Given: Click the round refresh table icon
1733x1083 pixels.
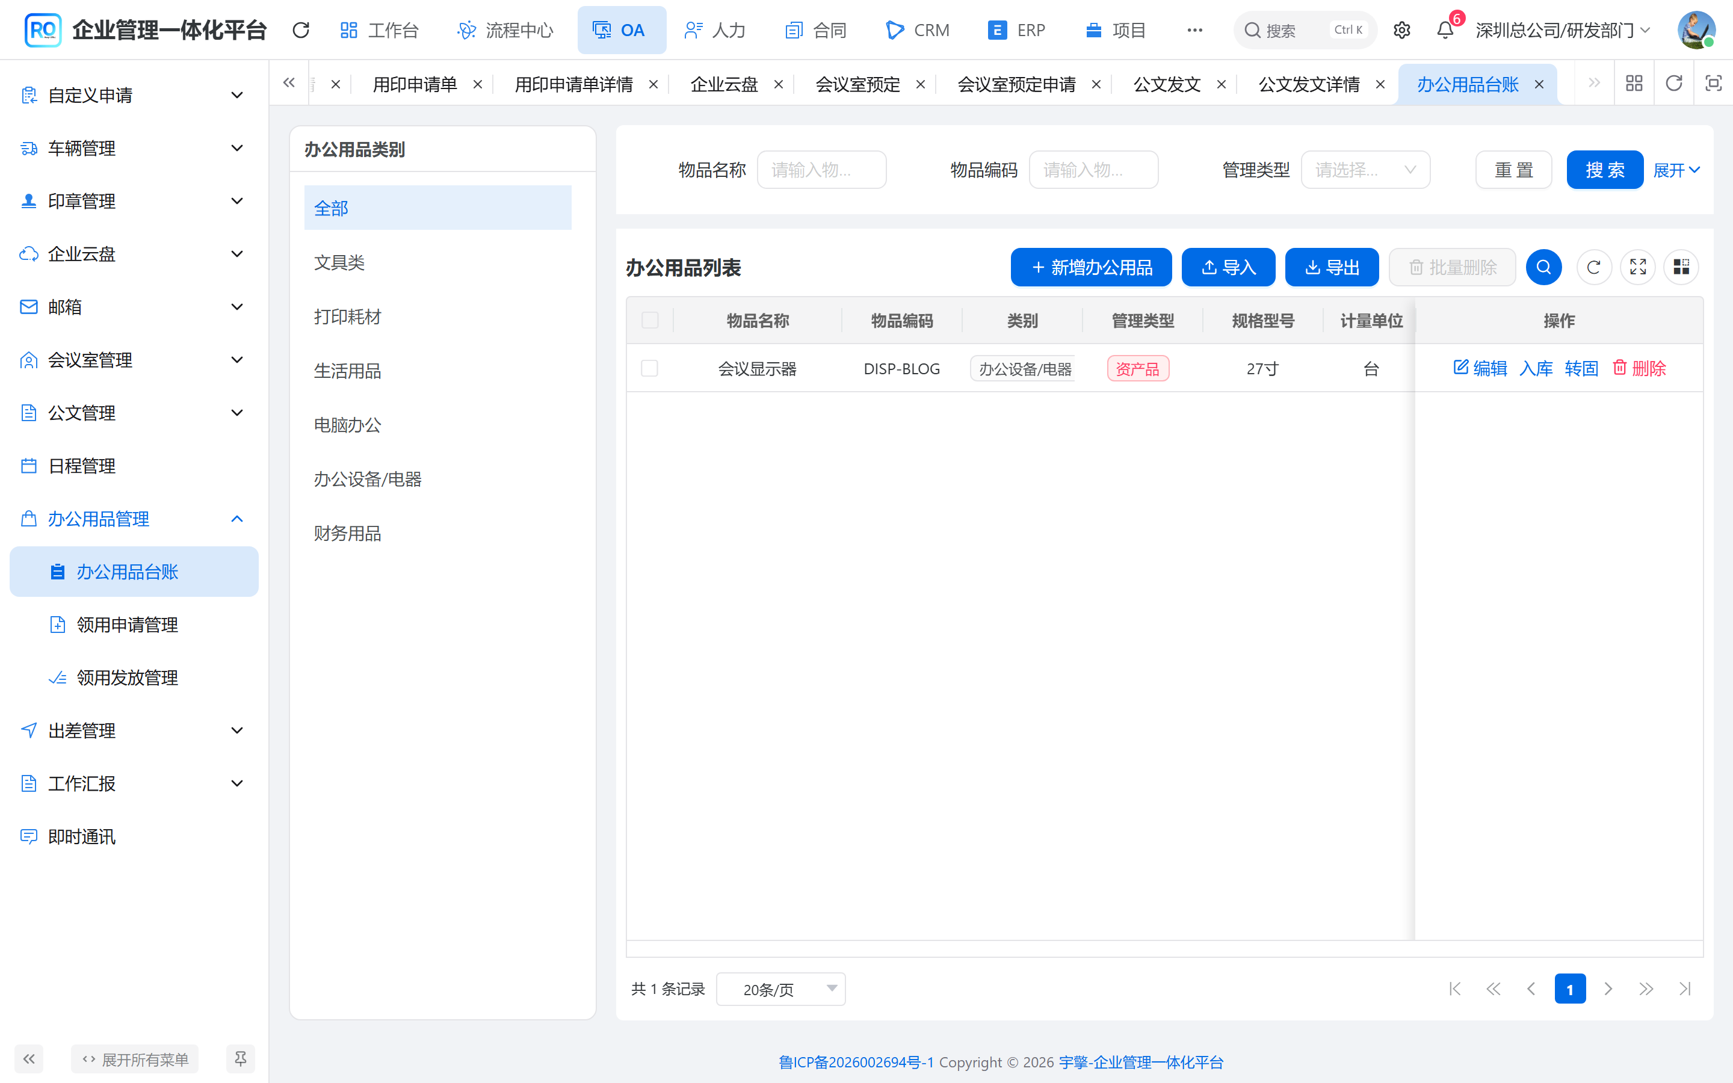Looking at the screenshot, I should (x=1593, y=267).
